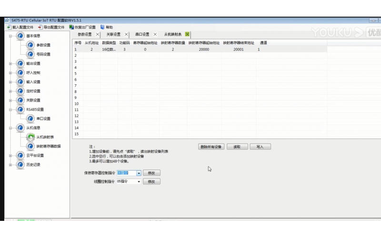Click the 删除所有设备 button
Viewport: 381px width, 238px height.
(x=211, y=147)
